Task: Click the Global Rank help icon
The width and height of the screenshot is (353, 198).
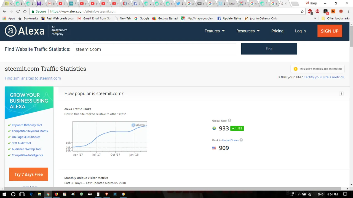Action: click(229, 120)
